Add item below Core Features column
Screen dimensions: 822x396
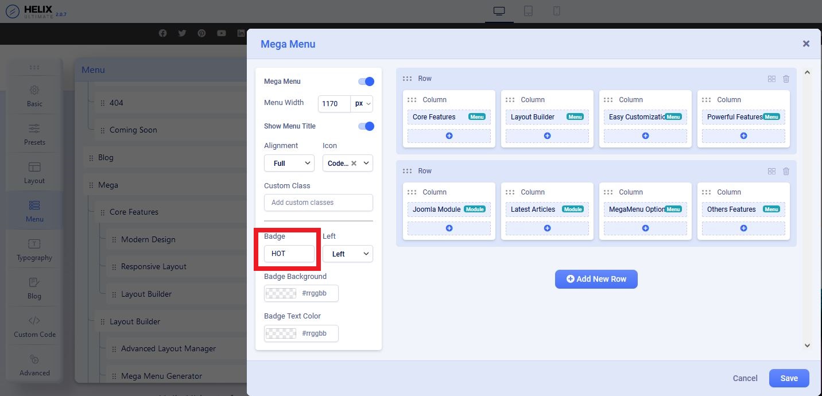coord(449,136)
